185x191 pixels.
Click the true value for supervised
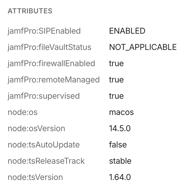click(116, 96)
